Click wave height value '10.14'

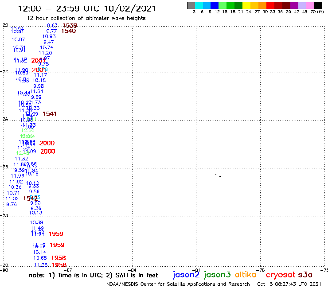tap(39, 252)
